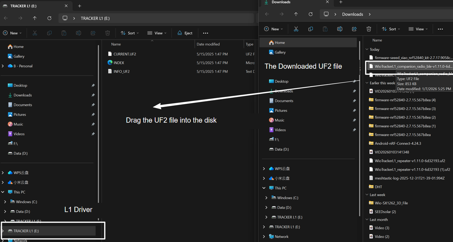Sort by Date modified column header
The image size is (453, 242).
(208, 44)
